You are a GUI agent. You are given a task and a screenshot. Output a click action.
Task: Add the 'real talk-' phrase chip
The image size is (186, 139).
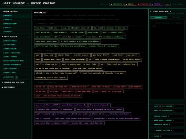(x=118, y=55)
